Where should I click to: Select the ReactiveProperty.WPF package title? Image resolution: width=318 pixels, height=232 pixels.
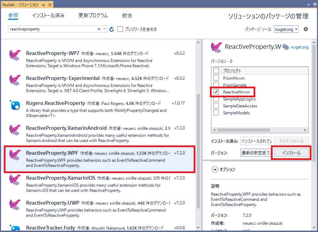pyautogui.click(x=52, y=153)
